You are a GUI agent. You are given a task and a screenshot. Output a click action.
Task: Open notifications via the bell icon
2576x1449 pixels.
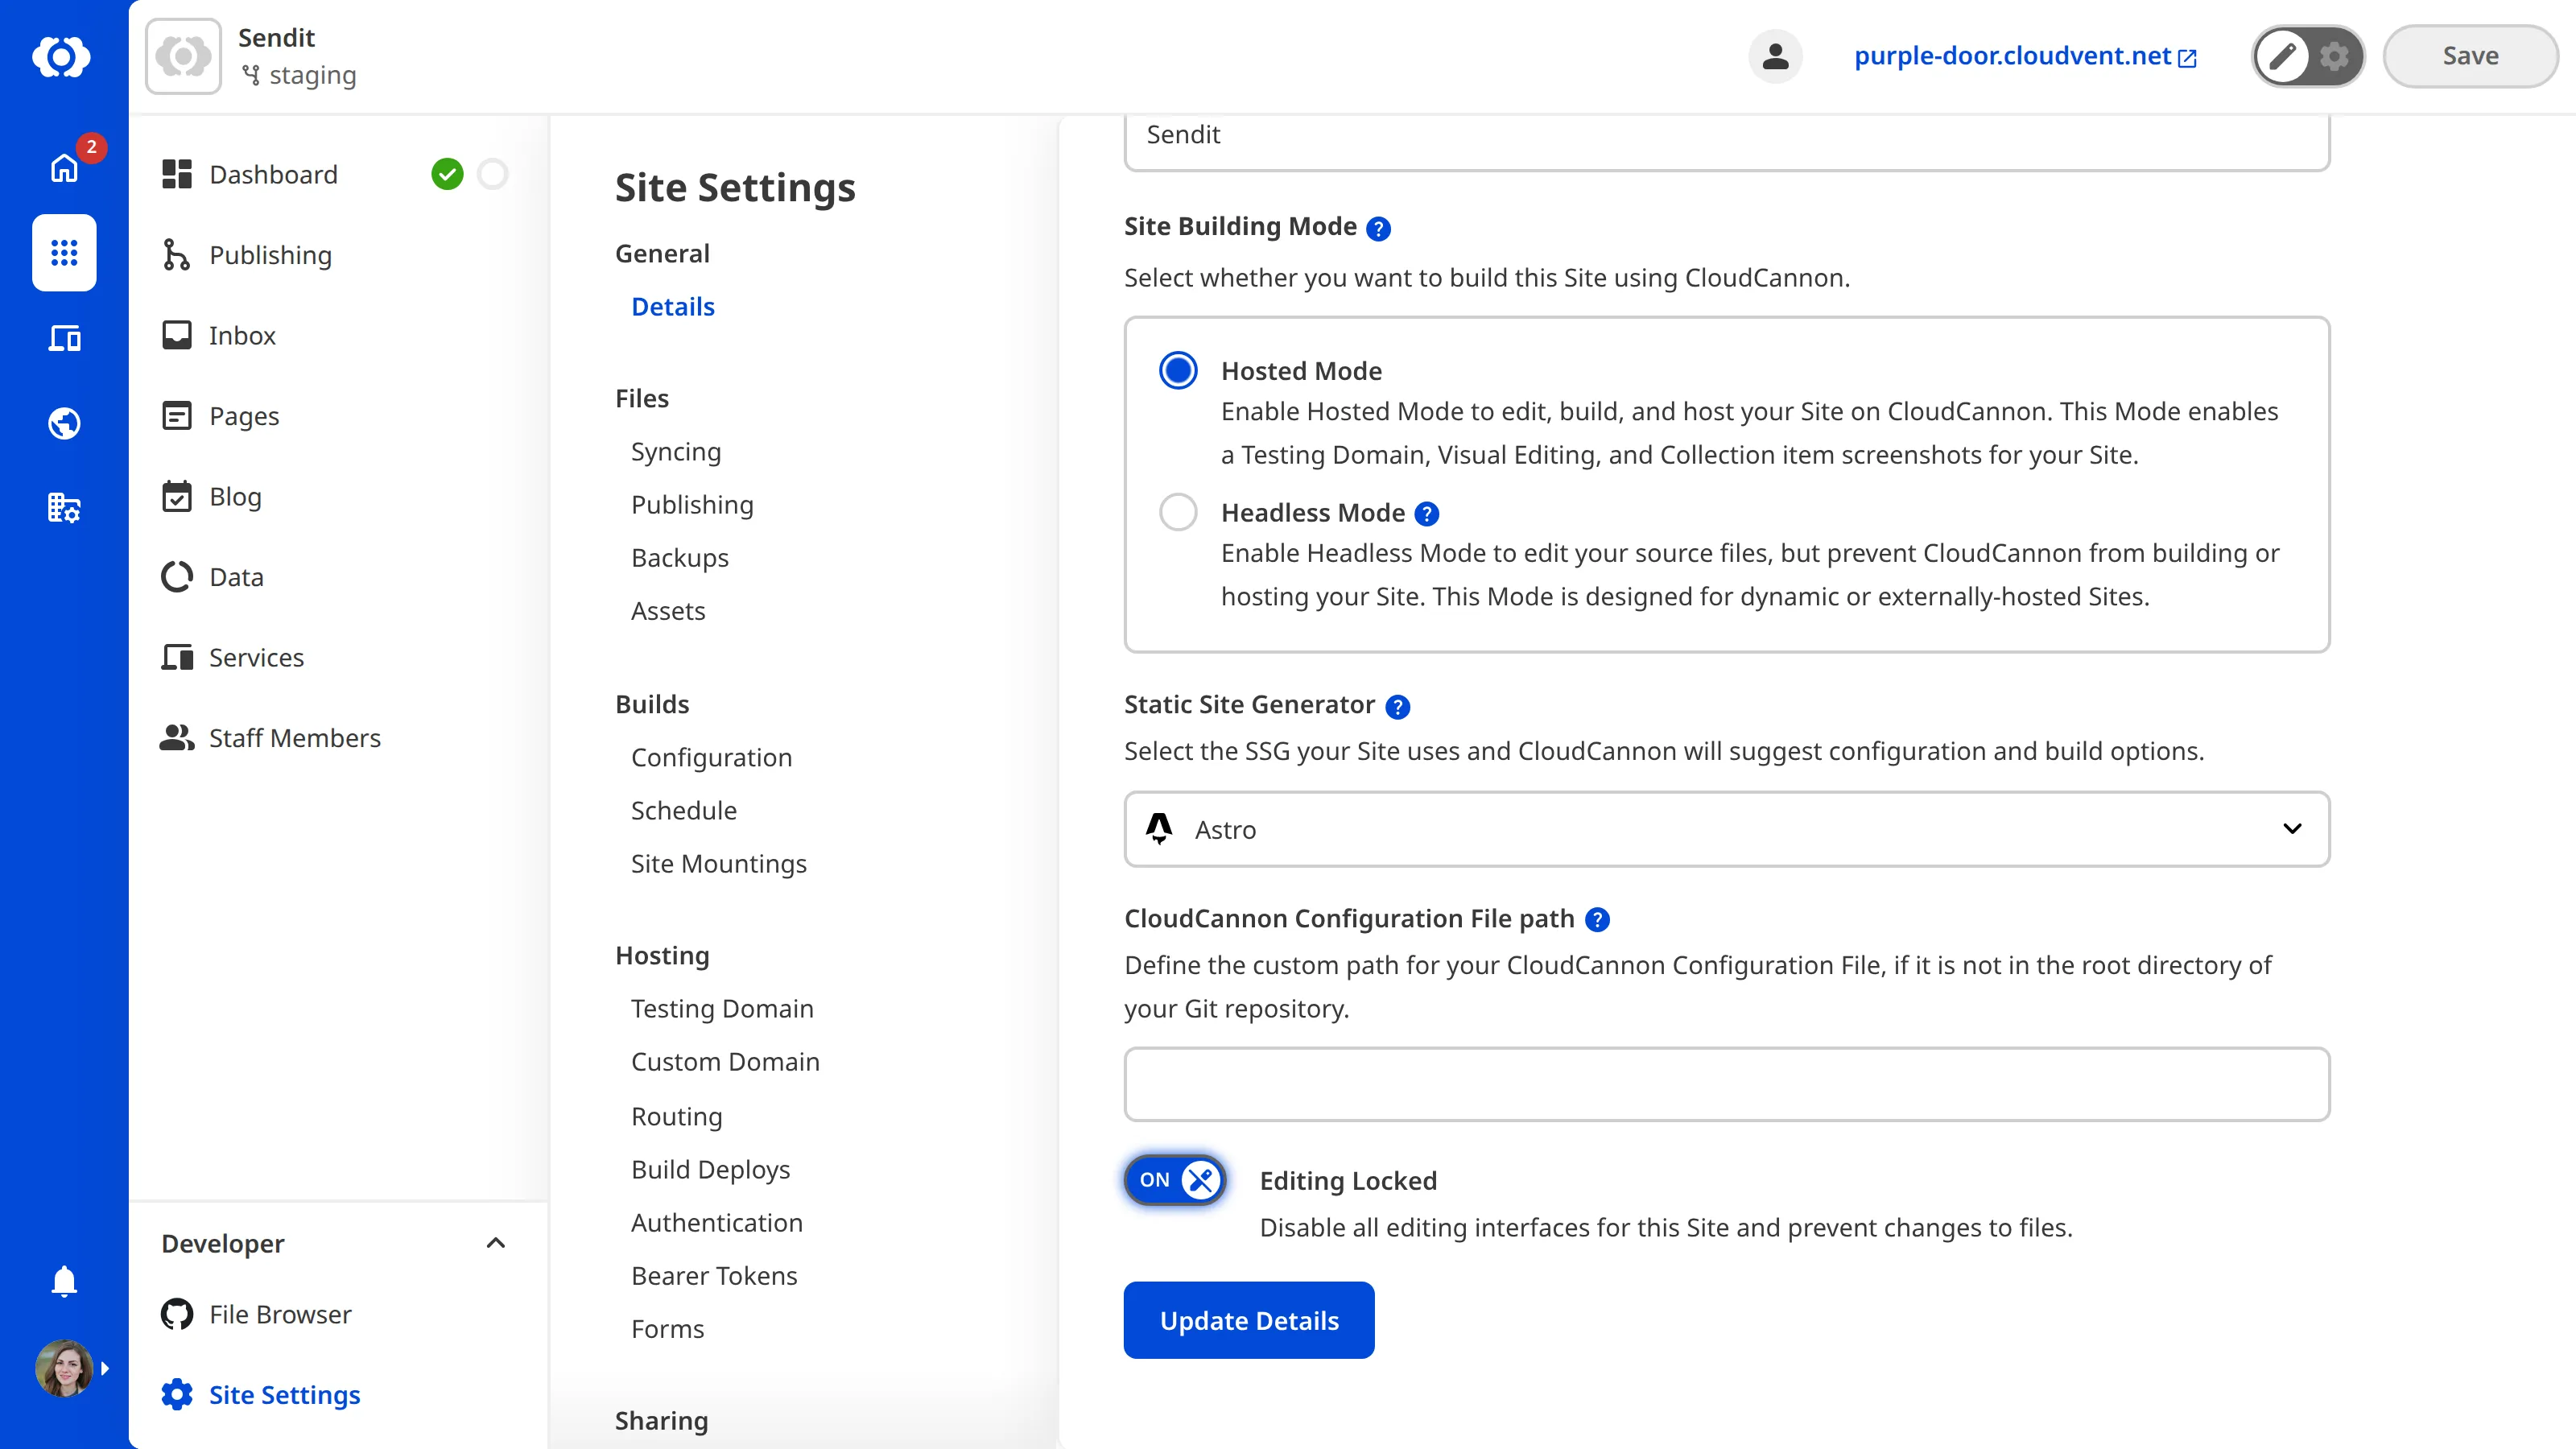pos(64,1281)
